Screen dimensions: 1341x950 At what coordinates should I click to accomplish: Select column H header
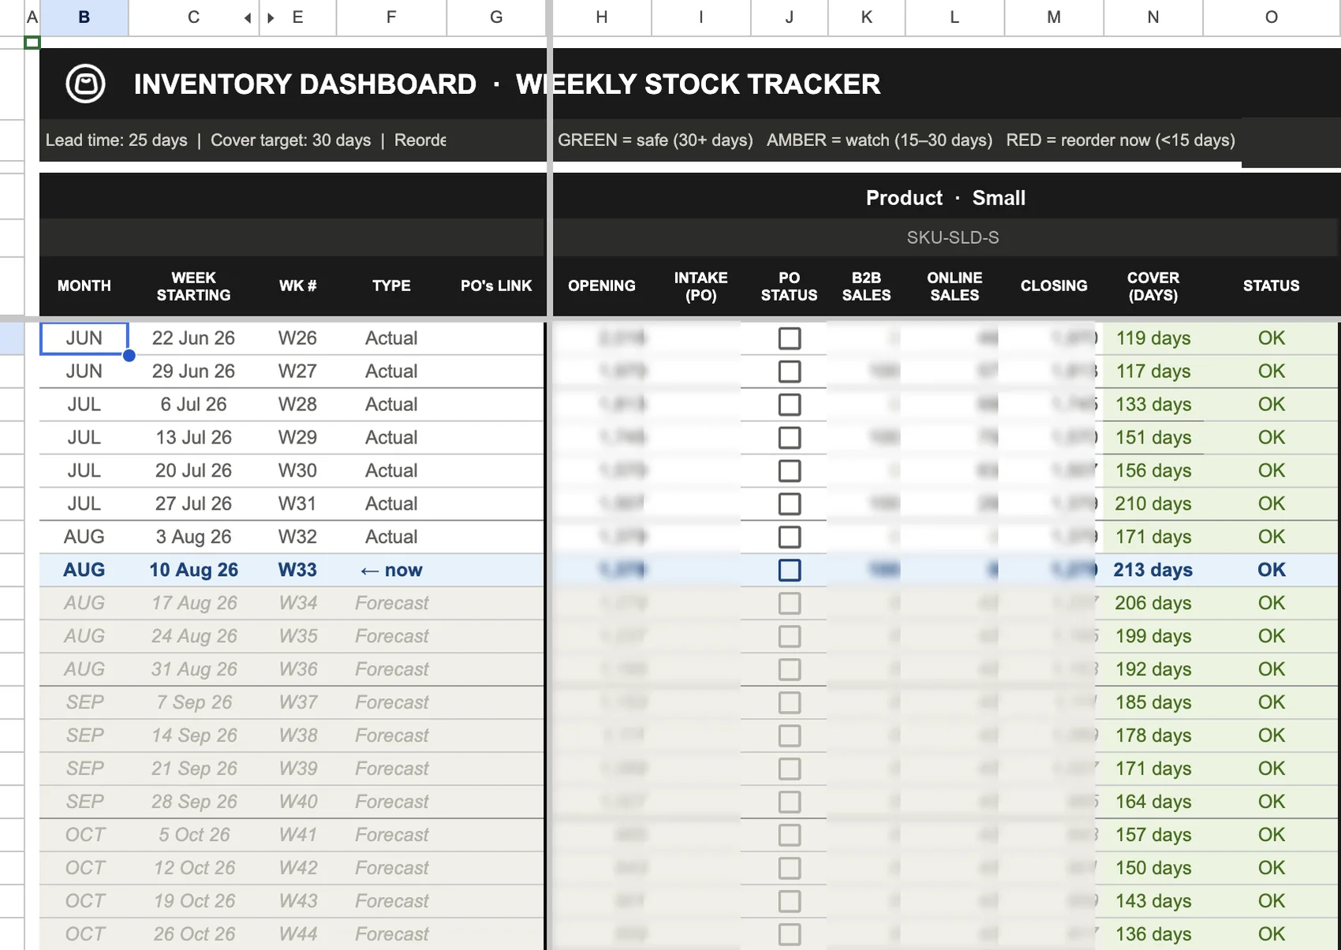602,17
